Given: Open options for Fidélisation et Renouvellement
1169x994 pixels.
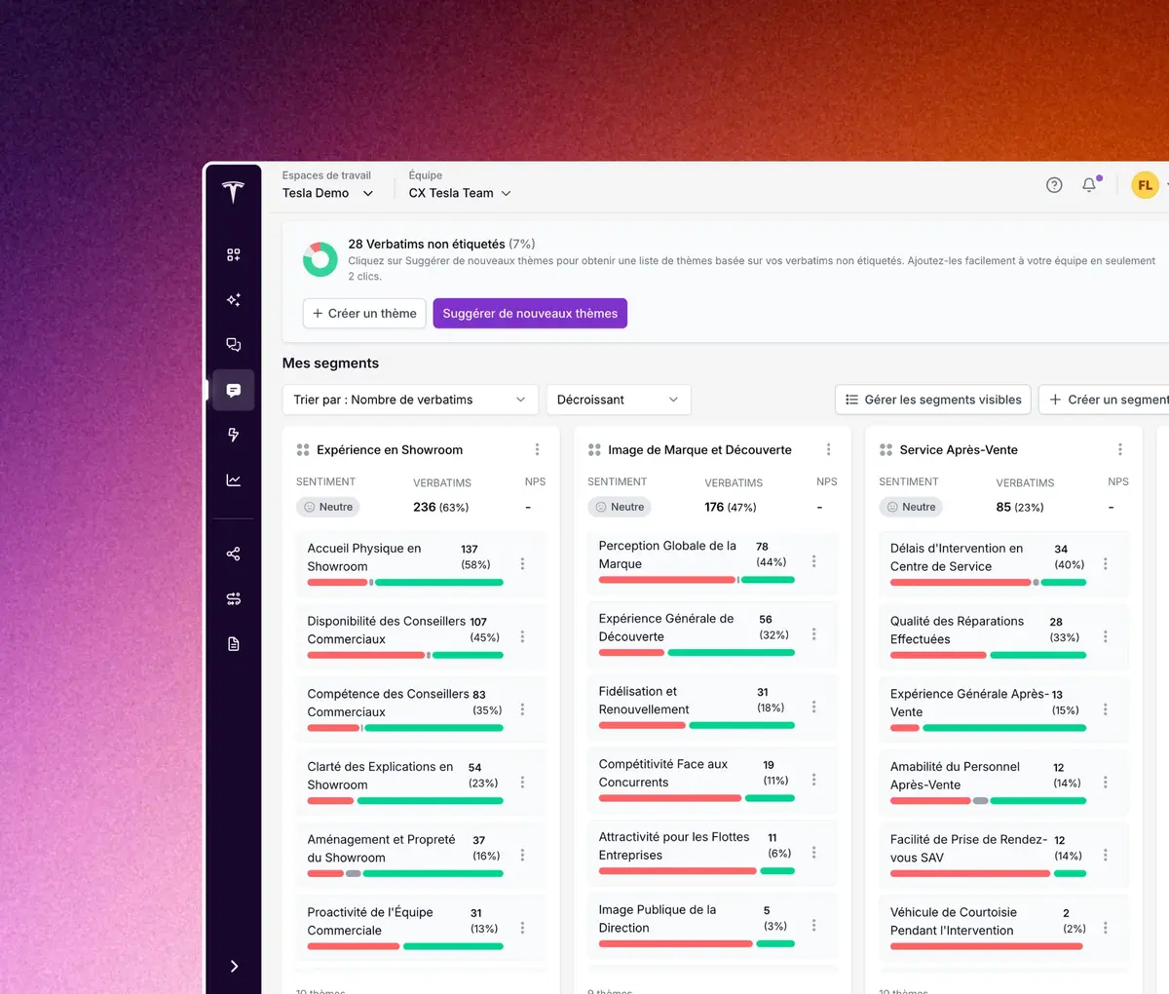Looking at the screenshot, I should [813, 707].
